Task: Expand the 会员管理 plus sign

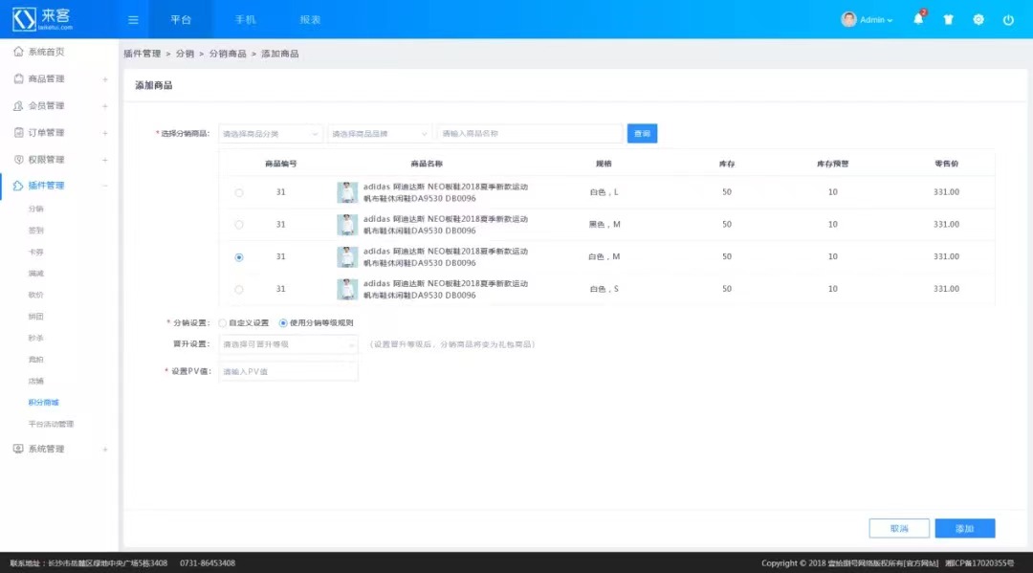Action: click(x=105, y=106)
